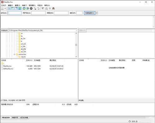
Task: Switch to the 列队的文件 tab
Action: [6, 117]
